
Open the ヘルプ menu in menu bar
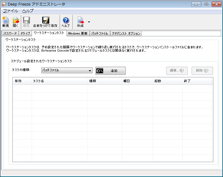pyautogui.click(x=28, y=11)
